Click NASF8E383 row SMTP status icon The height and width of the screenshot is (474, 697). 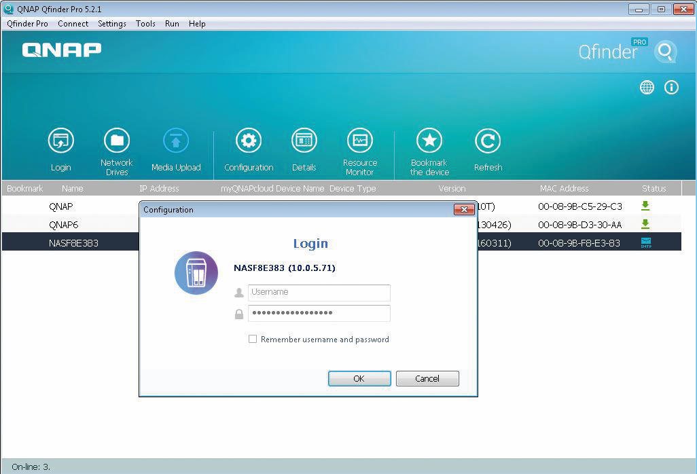pyautogui.click(x=646, y=242)
